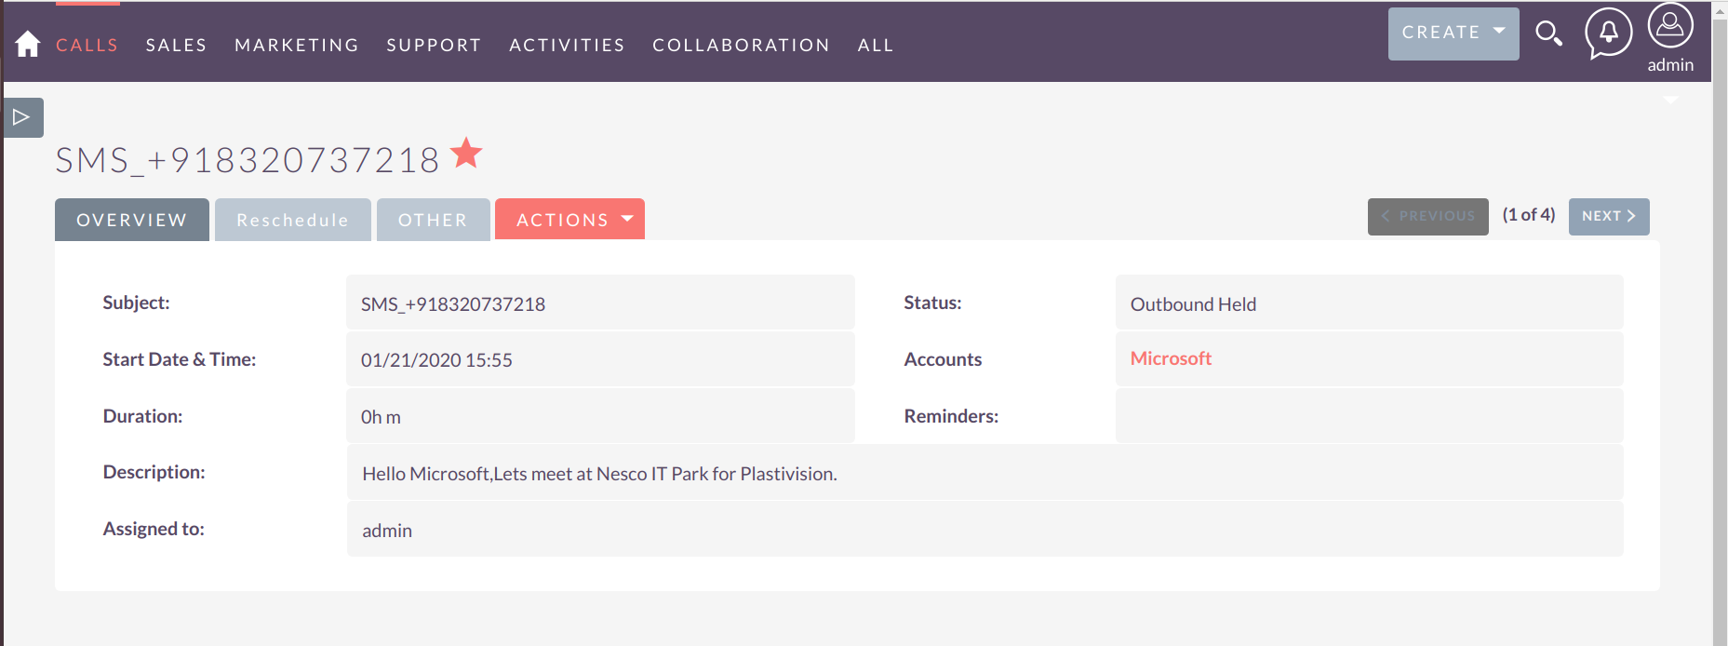
Task: Open the global search magnifier
Action: pyautogui.click(x=1548, y=34)
